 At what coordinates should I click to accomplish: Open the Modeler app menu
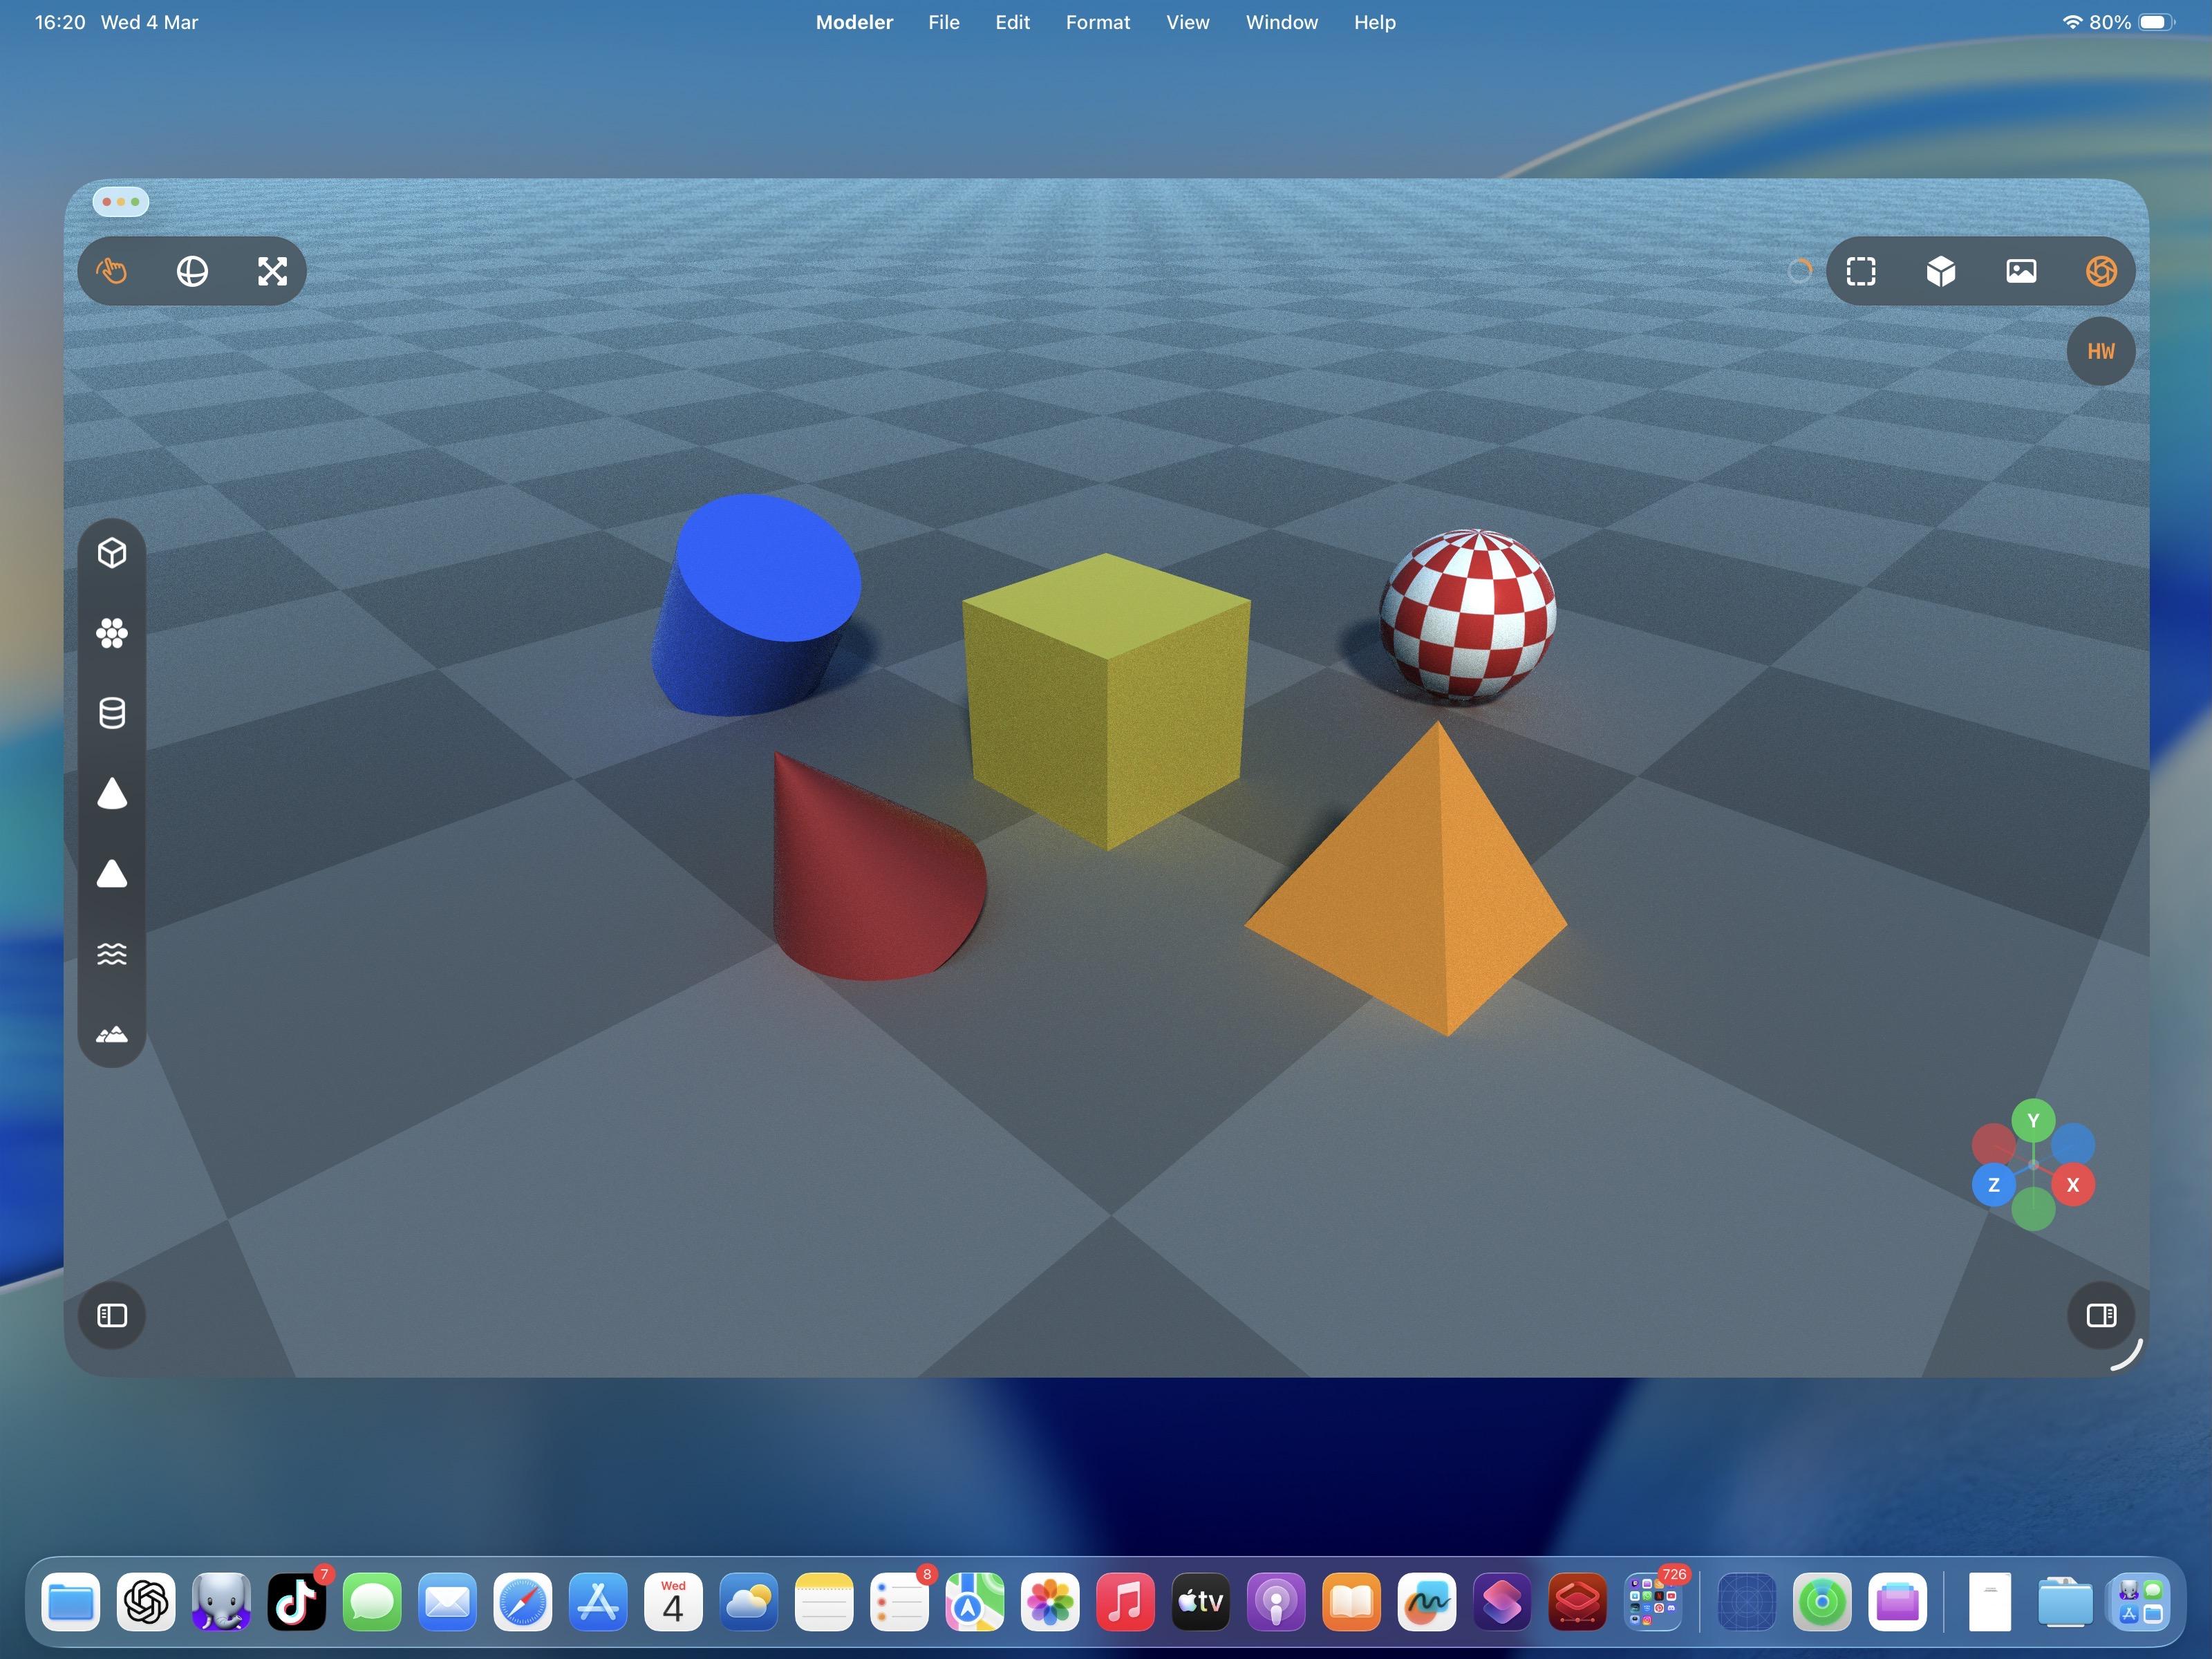[854, 22]
